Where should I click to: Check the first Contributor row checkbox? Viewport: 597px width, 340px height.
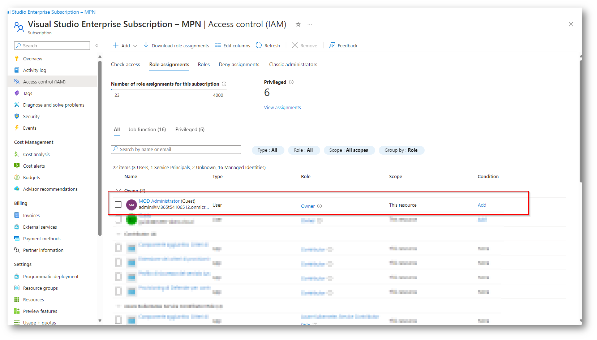pos(118,248)
